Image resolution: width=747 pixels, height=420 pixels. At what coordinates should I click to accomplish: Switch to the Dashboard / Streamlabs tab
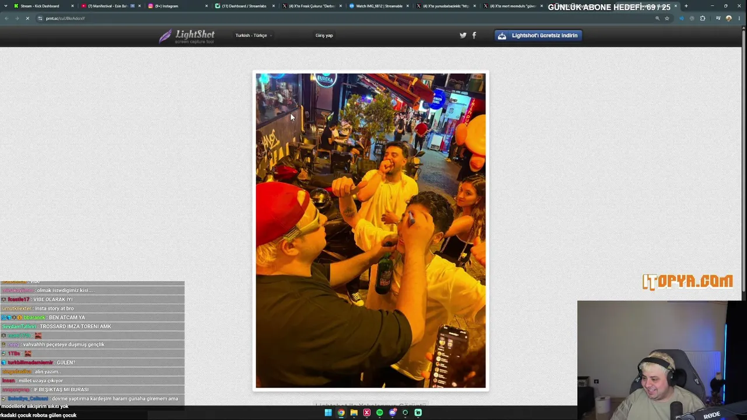click(245, 6)
